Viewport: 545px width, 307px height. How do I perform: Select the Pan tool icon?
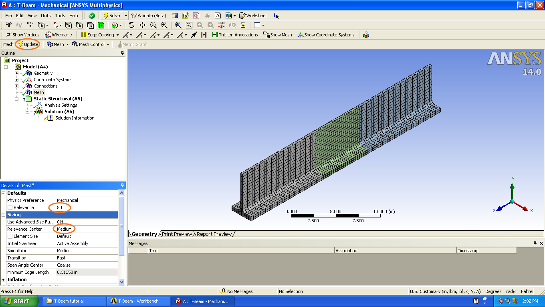[142, 25]
